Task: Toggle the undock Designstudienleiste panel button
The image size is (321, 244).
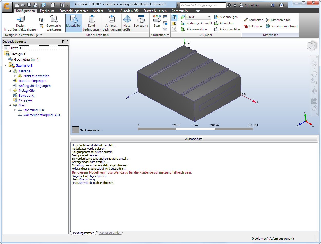Action: click(63, 41)
